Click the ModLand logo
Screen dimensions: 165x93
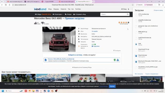(40, 9)
